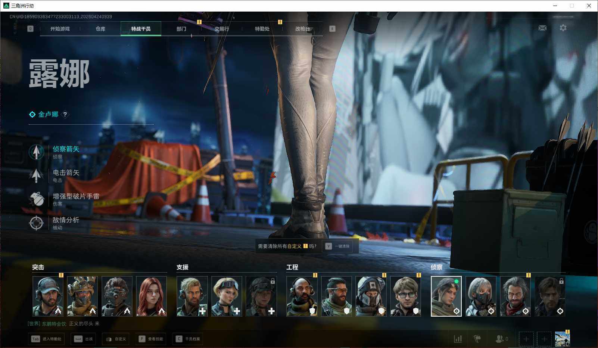The height and width of the screenshot is (348, 598).
Task: Open the 改枪台 tab
Action: click(302, 29)
